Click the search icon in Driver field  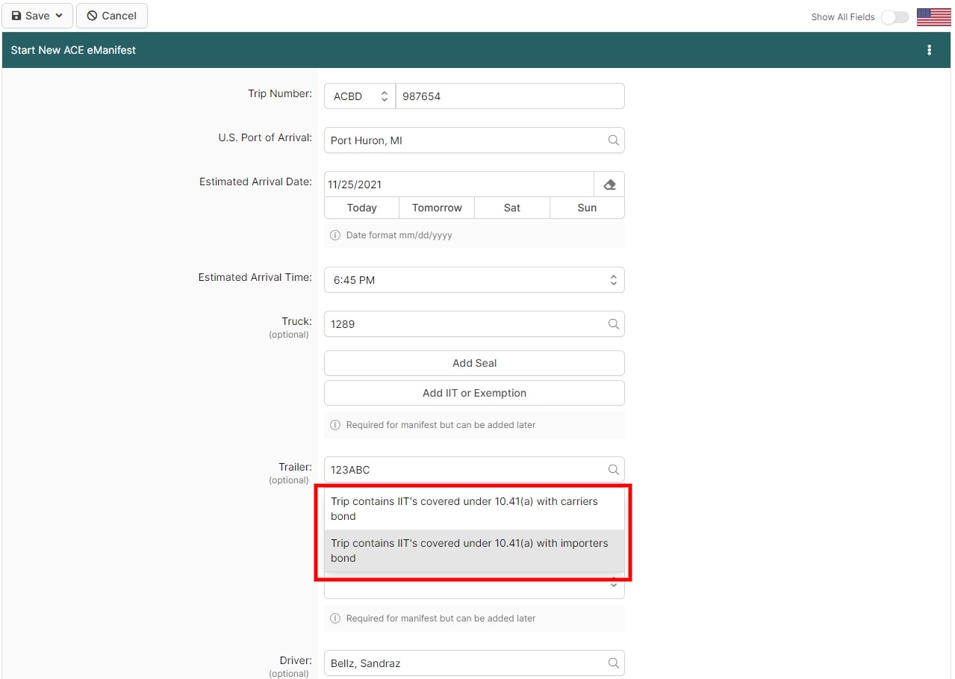pyautogui.click(x=613, y=663)
